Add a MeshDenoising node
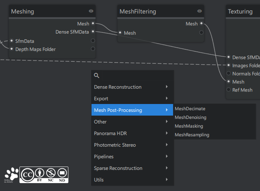The width and height of the screenshot is (260, 191). 190,117
